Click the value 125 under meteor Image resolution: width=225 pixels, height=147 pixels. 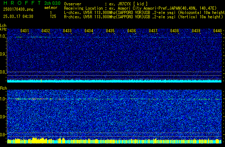pos(53,16)
